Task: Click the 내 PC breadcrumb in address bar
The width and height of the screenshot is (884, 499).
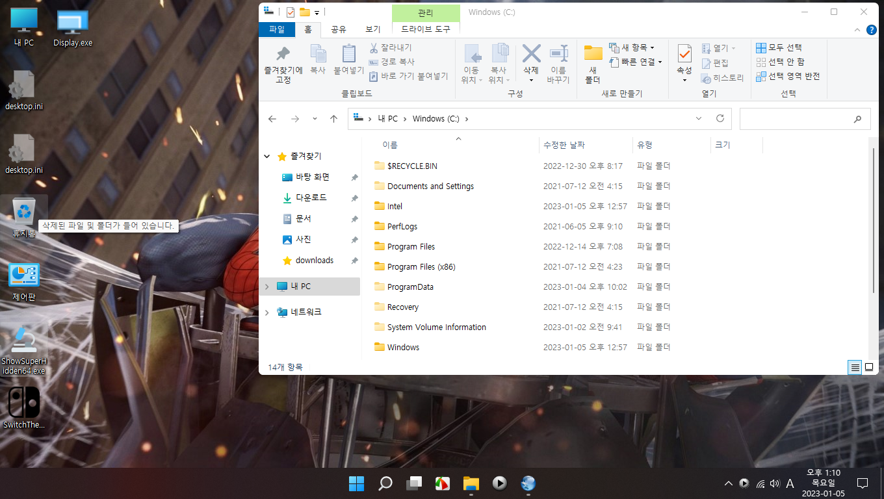Action: tap(388, 119)
